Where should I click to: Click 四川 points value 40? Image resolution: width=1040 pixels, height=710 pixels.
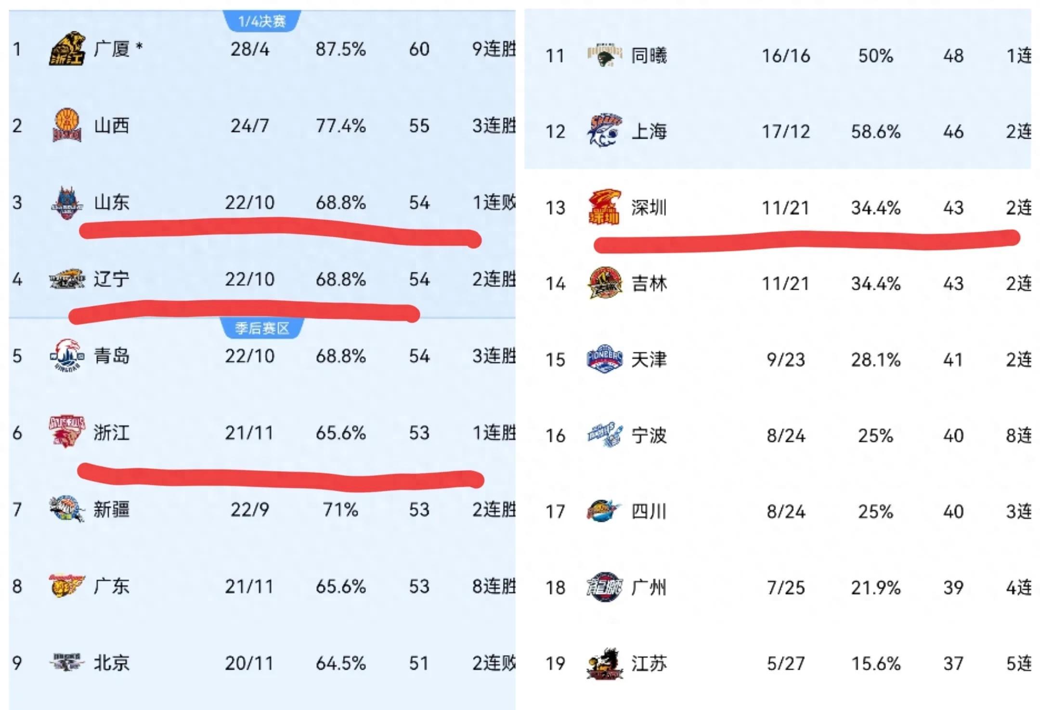[953, 511]
